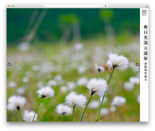The height and width of the screenshot is (131, 155).
Task: Click the download icon beside address bar
Action: click(x=105, y=6)
